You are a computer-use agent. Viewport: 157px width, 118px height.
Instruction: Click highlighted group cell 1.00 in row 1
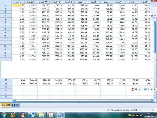point(18,6)
